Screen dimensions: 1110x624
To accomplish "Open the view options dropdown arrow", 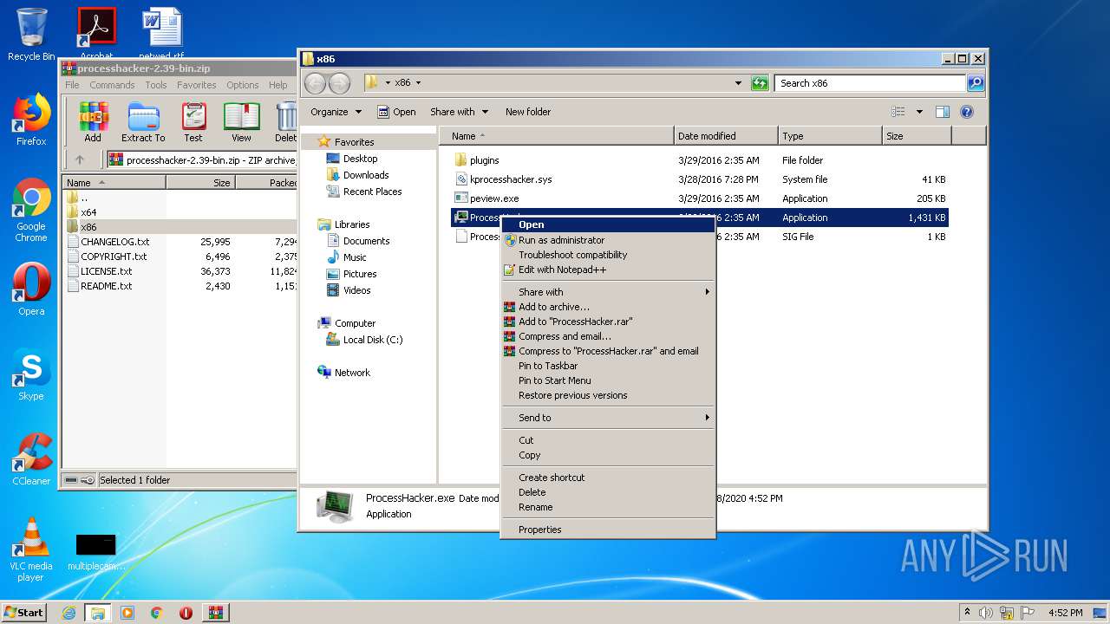I will [919, 112].
